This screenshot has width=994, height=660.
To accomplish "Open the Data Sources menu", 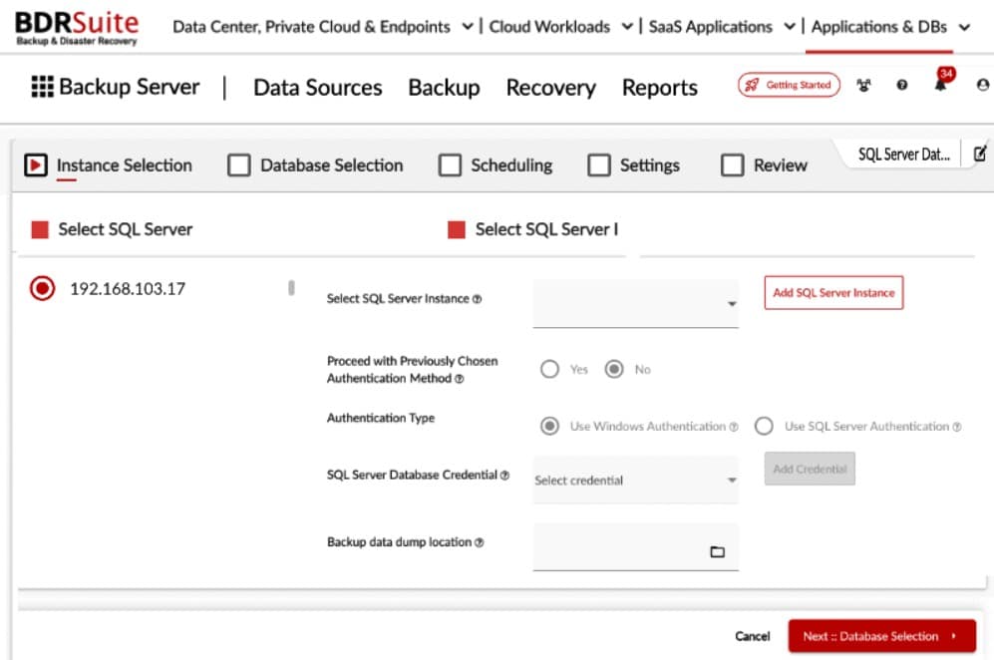I will coord(317,88).
